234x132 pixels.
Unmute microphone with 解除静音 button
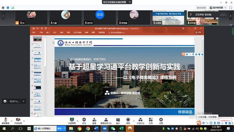point(5,121)
